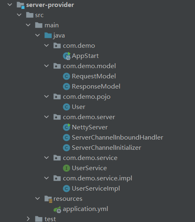The width and height of the screenshot is (195, 222).
Task: Collapse the src folder chevron
Action: (19, 15)
